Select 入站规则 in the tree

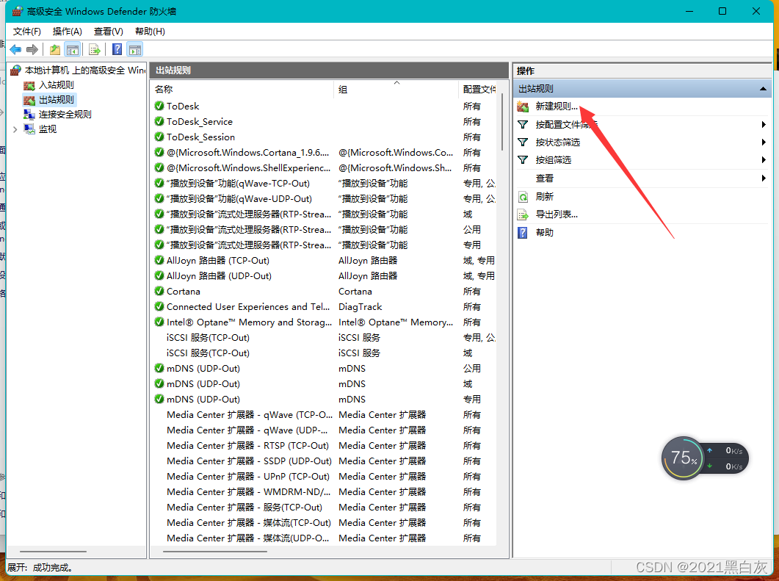pyautogui.click(x=56, y=85)
